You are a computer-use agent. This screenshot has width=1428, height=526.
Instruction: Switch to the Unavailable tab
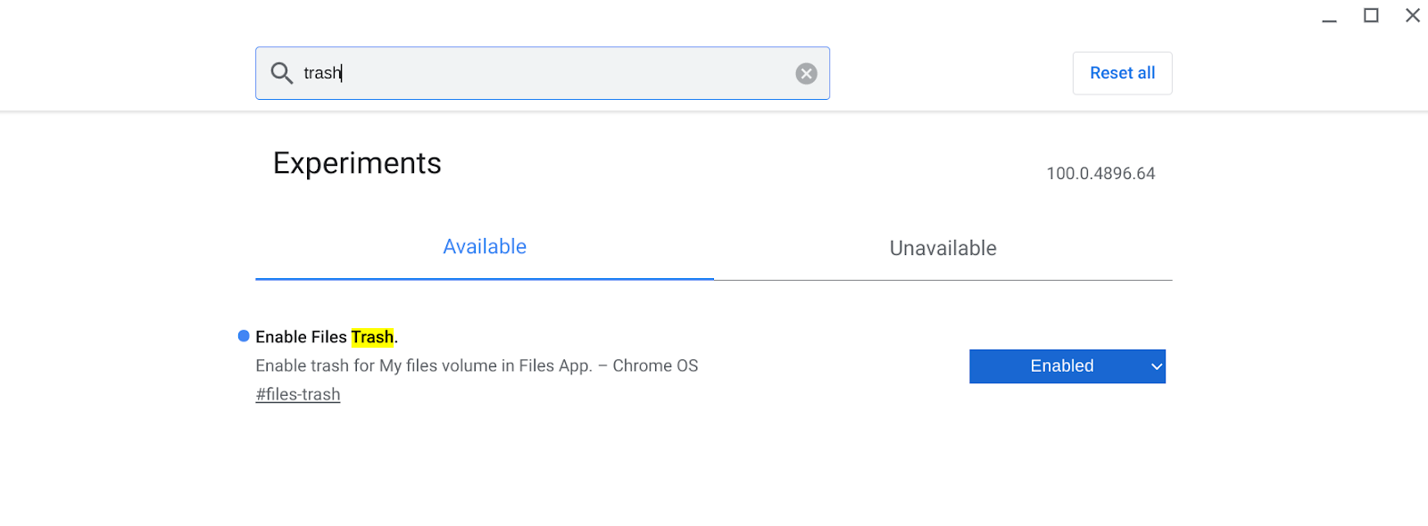(x=942, y=248)
